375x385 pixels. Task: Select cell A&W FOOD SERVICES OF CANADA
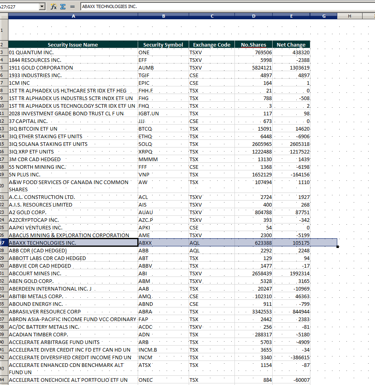pos(73,186)
